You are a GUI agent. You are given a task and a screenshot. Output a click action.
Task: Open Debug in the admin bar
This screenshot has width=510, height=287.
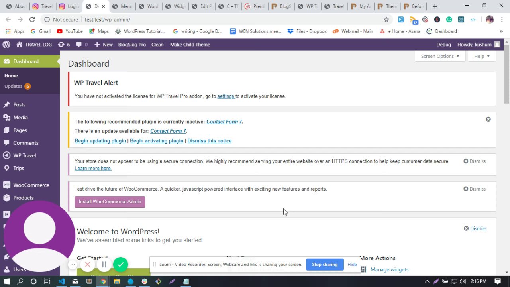pos(444,45)
